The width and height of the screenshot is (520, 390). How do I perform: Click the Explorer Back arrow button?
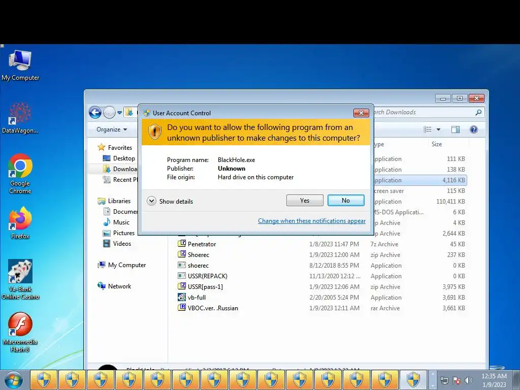coord(95,112)
